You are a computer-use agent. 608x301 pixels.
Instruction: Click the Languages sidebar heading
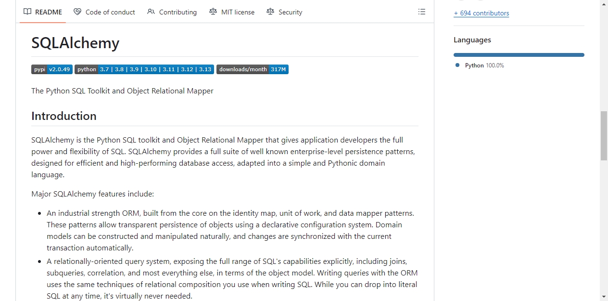tap(472, 40)
